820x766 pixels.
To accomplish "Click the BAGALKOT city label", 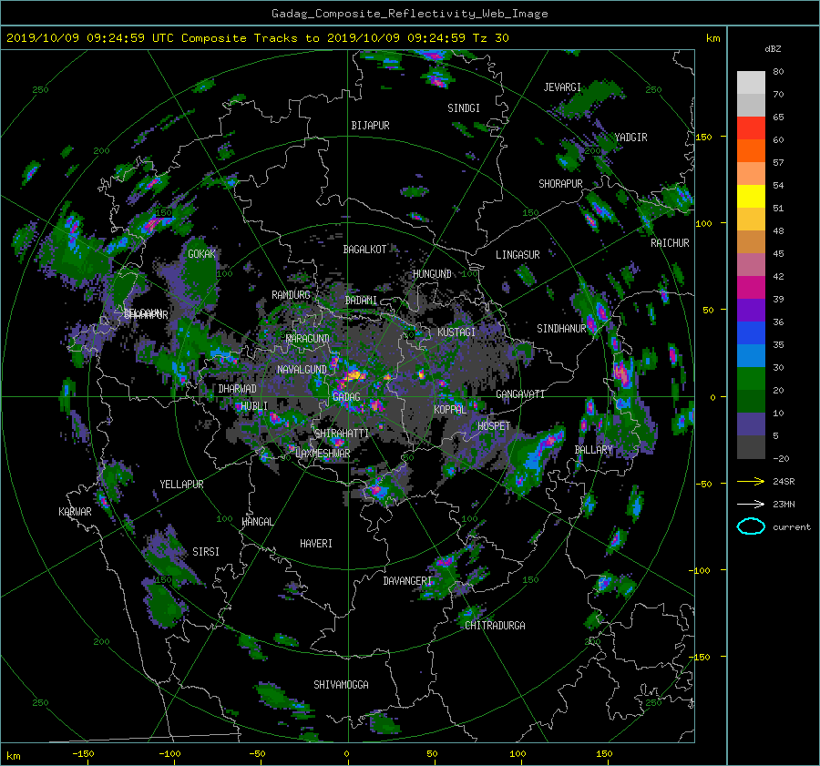I will [x=364, y=250].
